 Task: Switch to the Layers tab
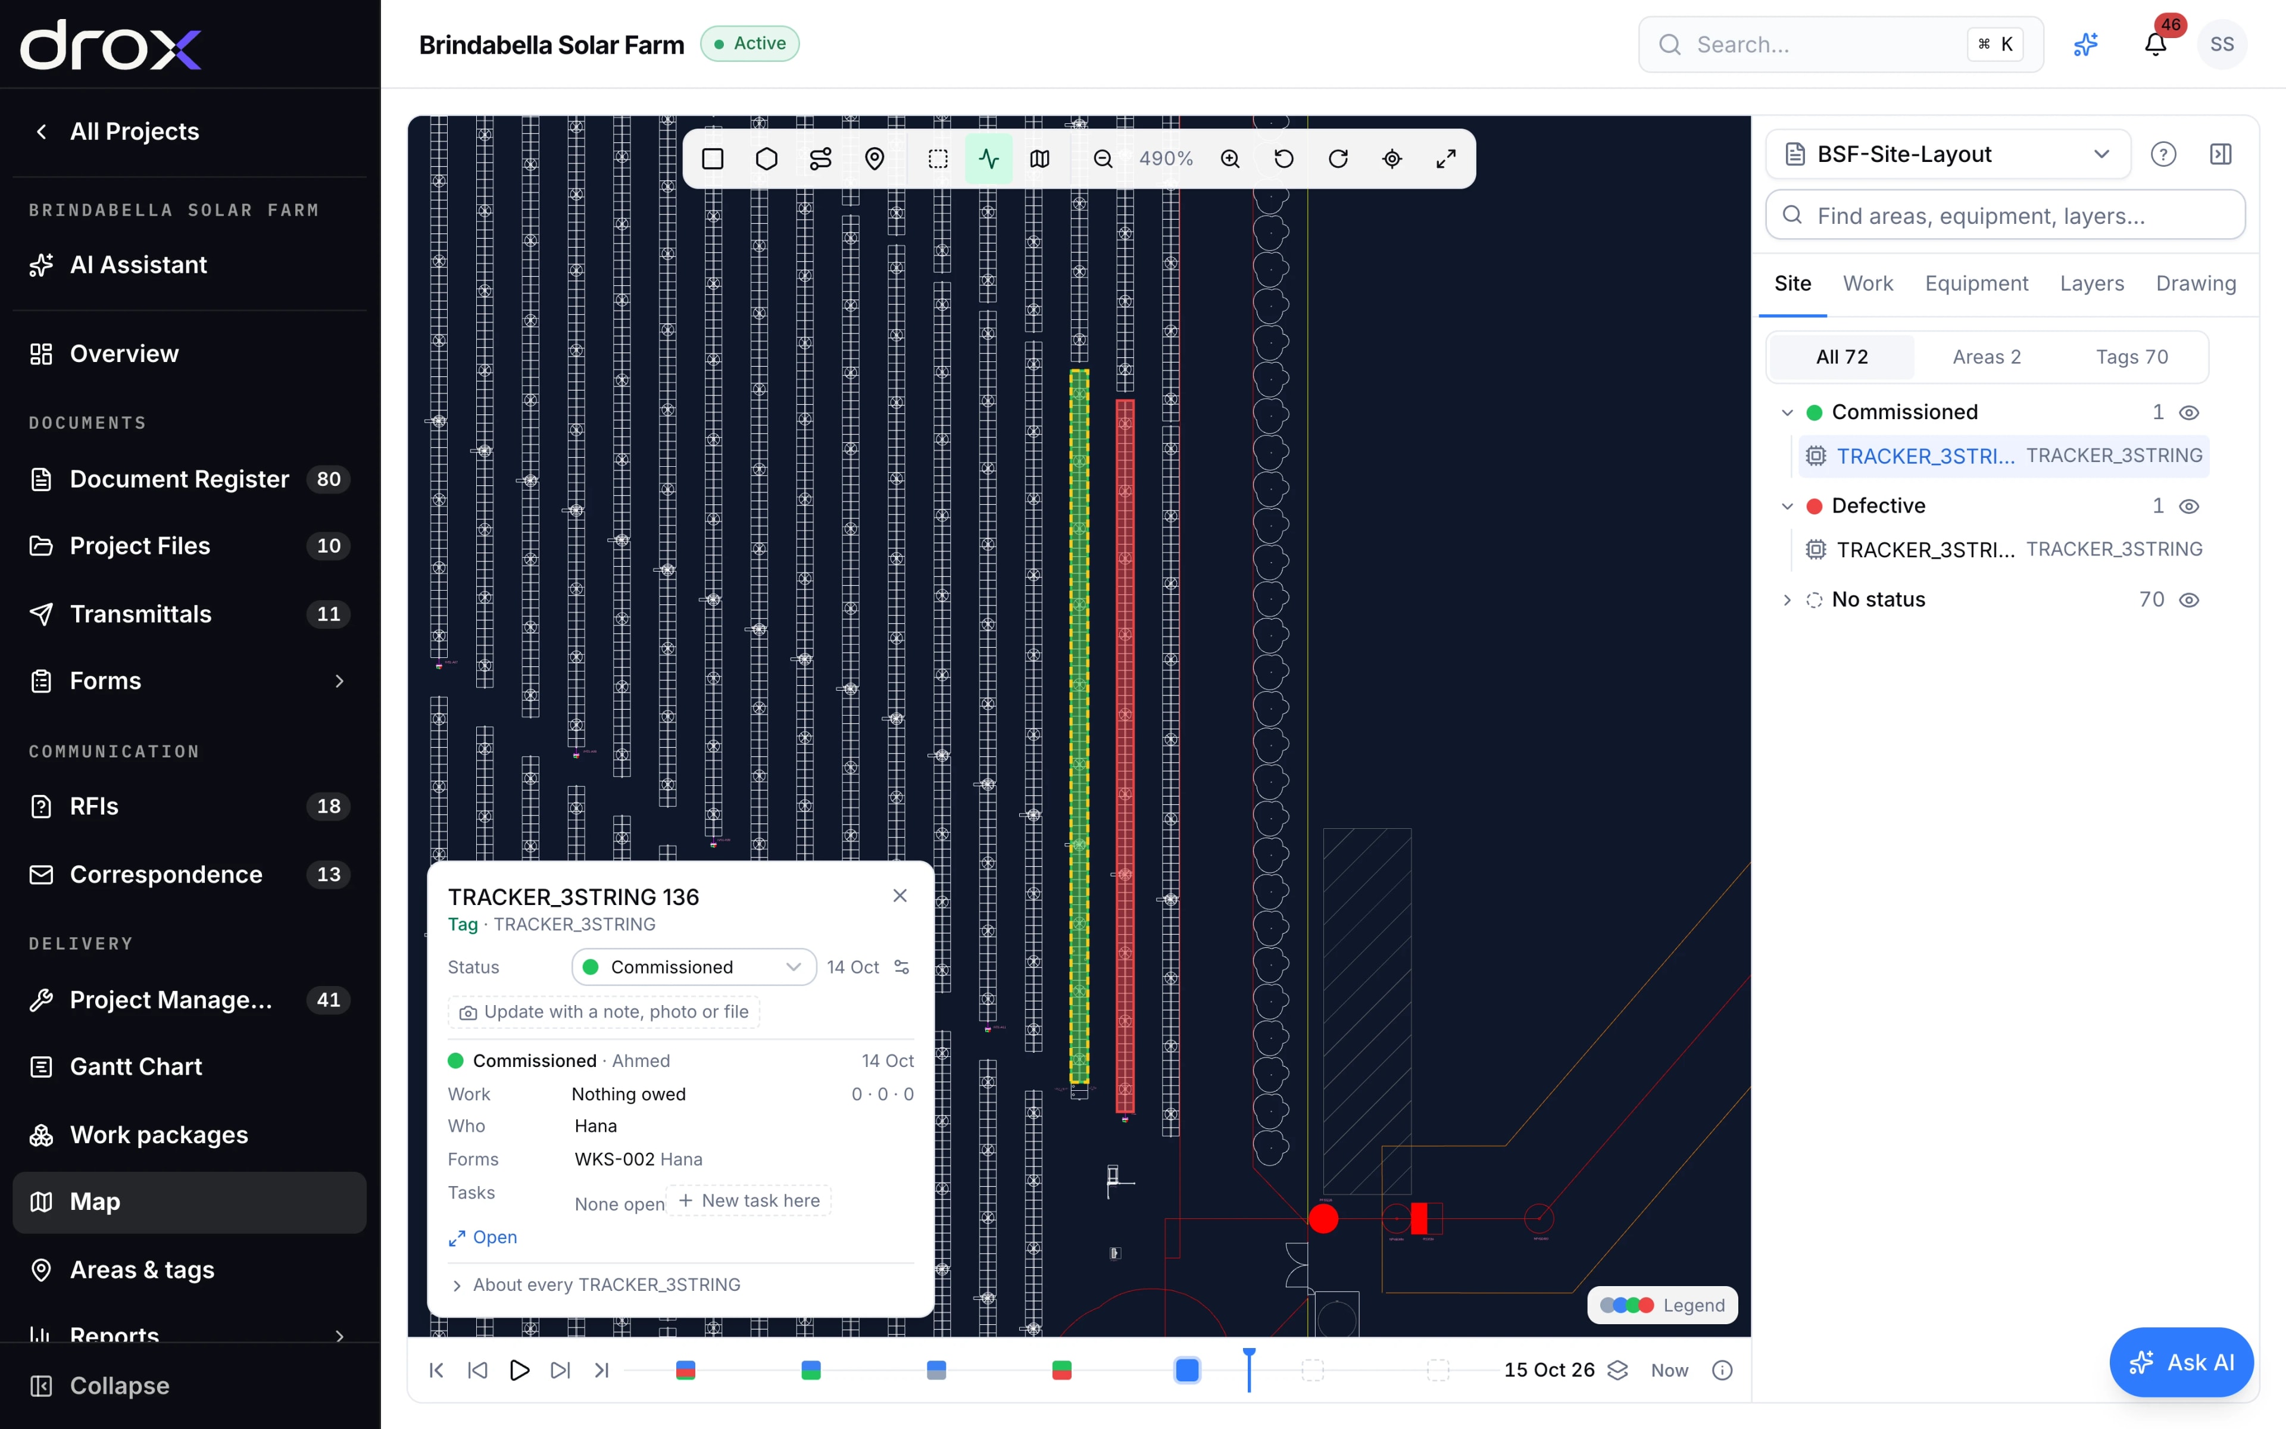(2091, 283)
